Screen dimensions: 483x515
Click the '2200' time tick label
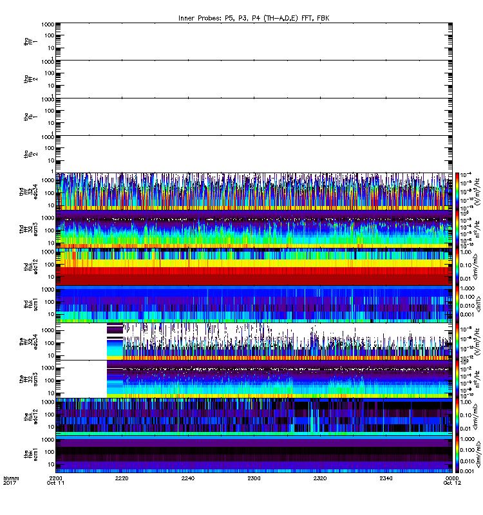[x=56, y=478]
